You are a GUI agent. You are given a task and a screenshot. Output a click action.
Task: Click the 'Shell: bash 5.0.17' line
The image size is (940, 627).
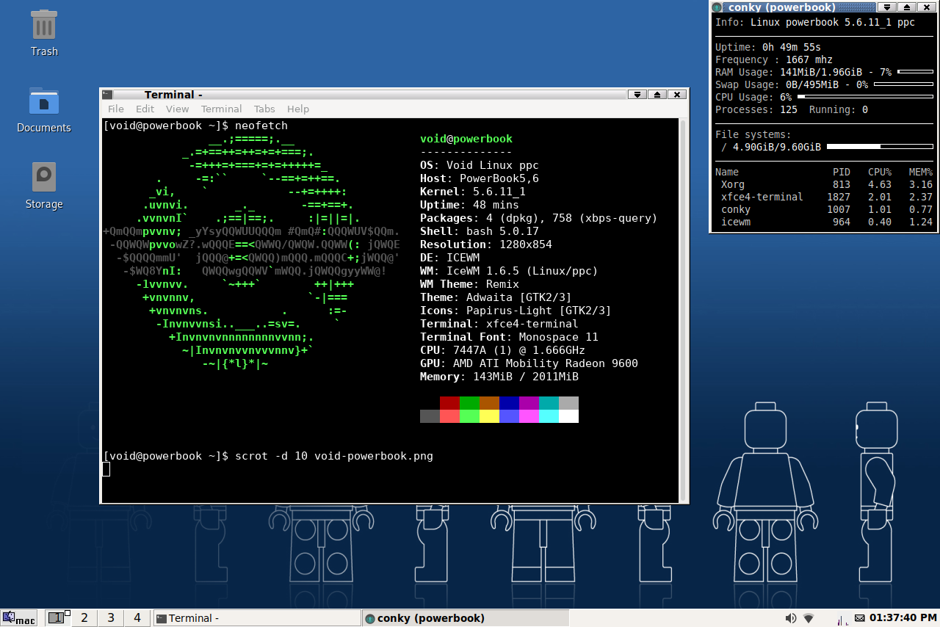[480, 231]
